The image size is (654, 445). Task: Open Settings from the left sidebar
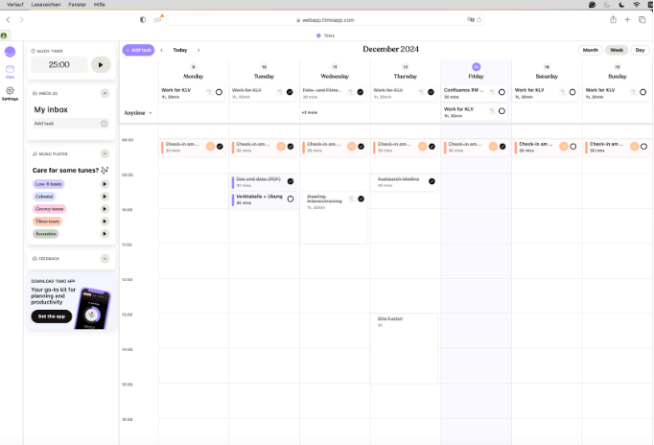click(10, 93)
